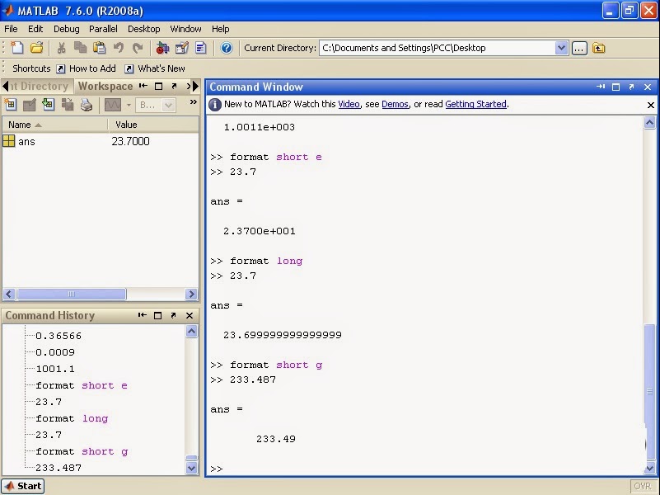Click the Getting Started link
This screenshot has height=495, width=660.
[475, 104]
